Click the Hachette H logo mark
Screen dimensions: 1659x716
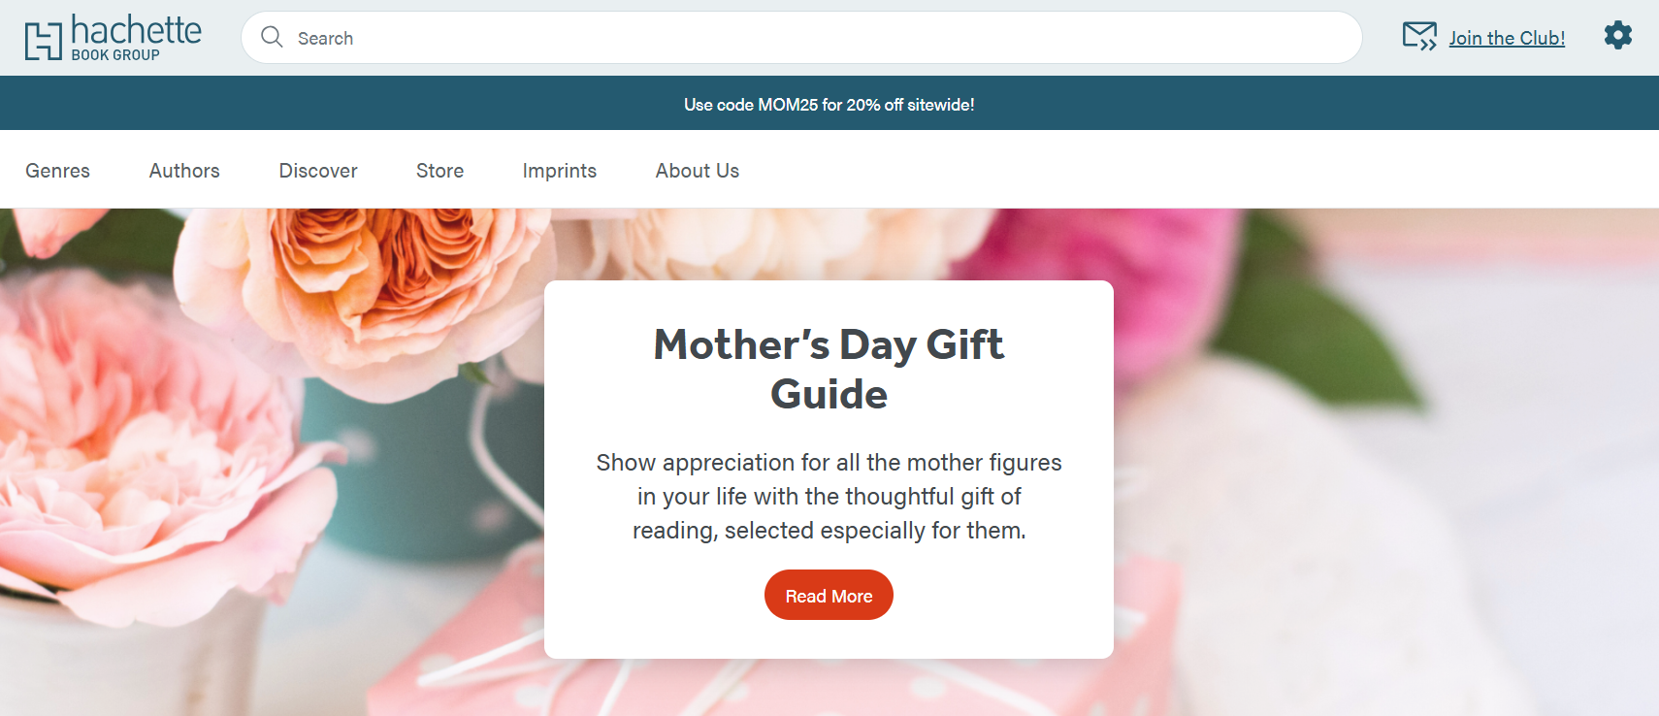coord(44,40)
